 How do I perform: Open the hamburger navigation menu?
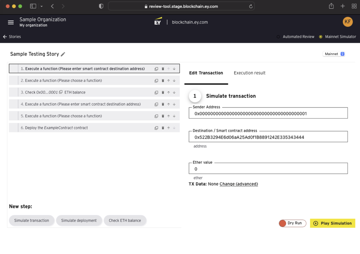tap(11, 22)
